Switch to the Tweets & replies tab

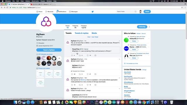[82, 33]
